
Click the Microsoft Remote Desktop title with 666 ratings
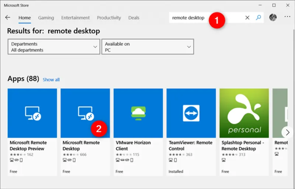tap(81, 145)
